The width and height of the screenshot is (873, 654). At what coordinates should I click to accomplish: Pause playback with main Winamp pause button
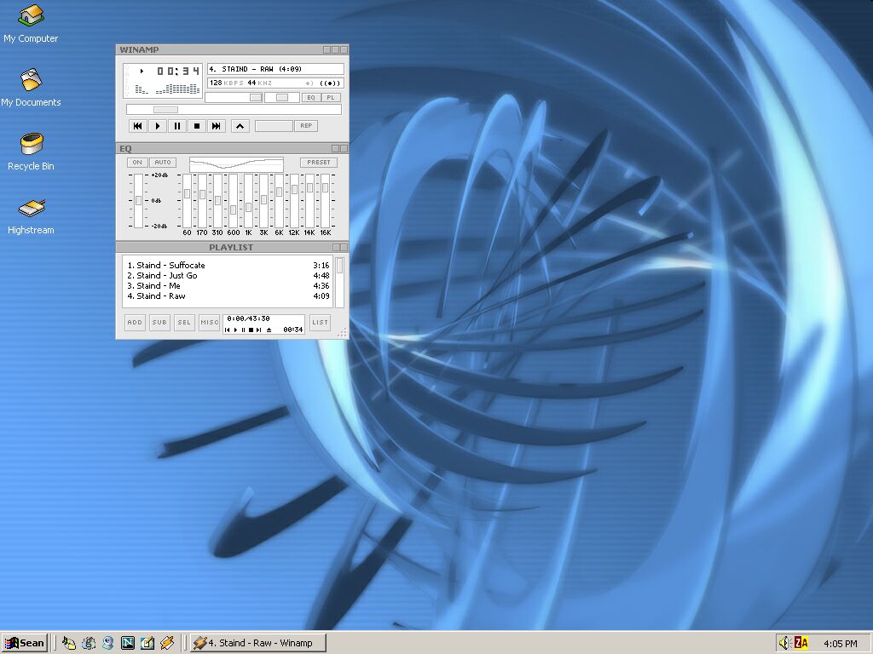tap(177, 126)
